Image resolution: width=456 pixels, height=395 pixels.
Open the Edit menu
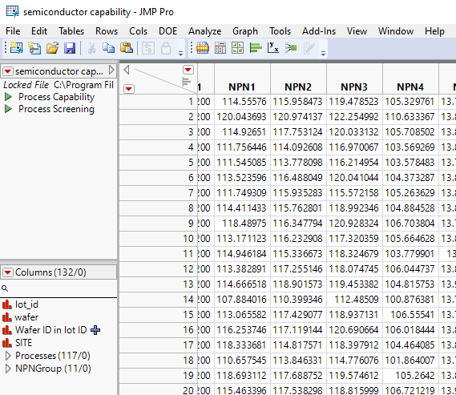[39, 31]
